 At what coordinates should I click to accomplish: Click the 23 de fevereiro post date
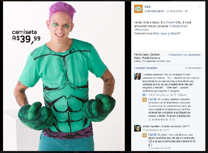click(174, 11)
